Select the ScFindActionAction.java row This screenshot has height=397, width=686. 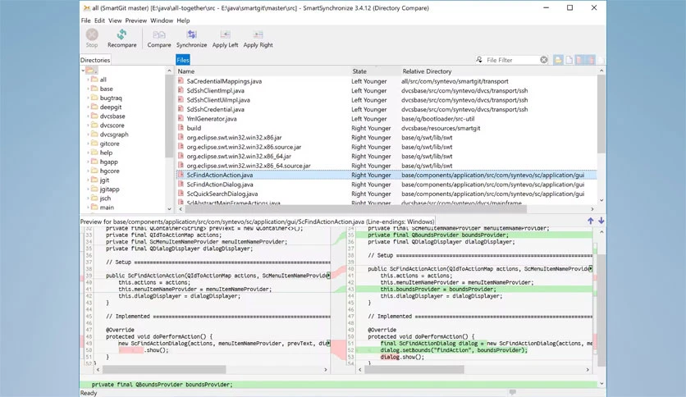pyautogui.click(x=386, y=175)
